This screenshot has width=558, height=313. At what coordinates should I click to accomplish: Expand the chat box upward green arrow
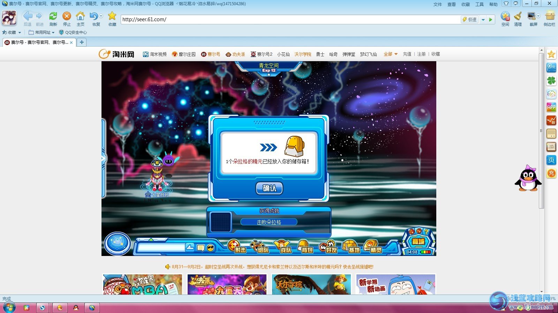point(151,240)
